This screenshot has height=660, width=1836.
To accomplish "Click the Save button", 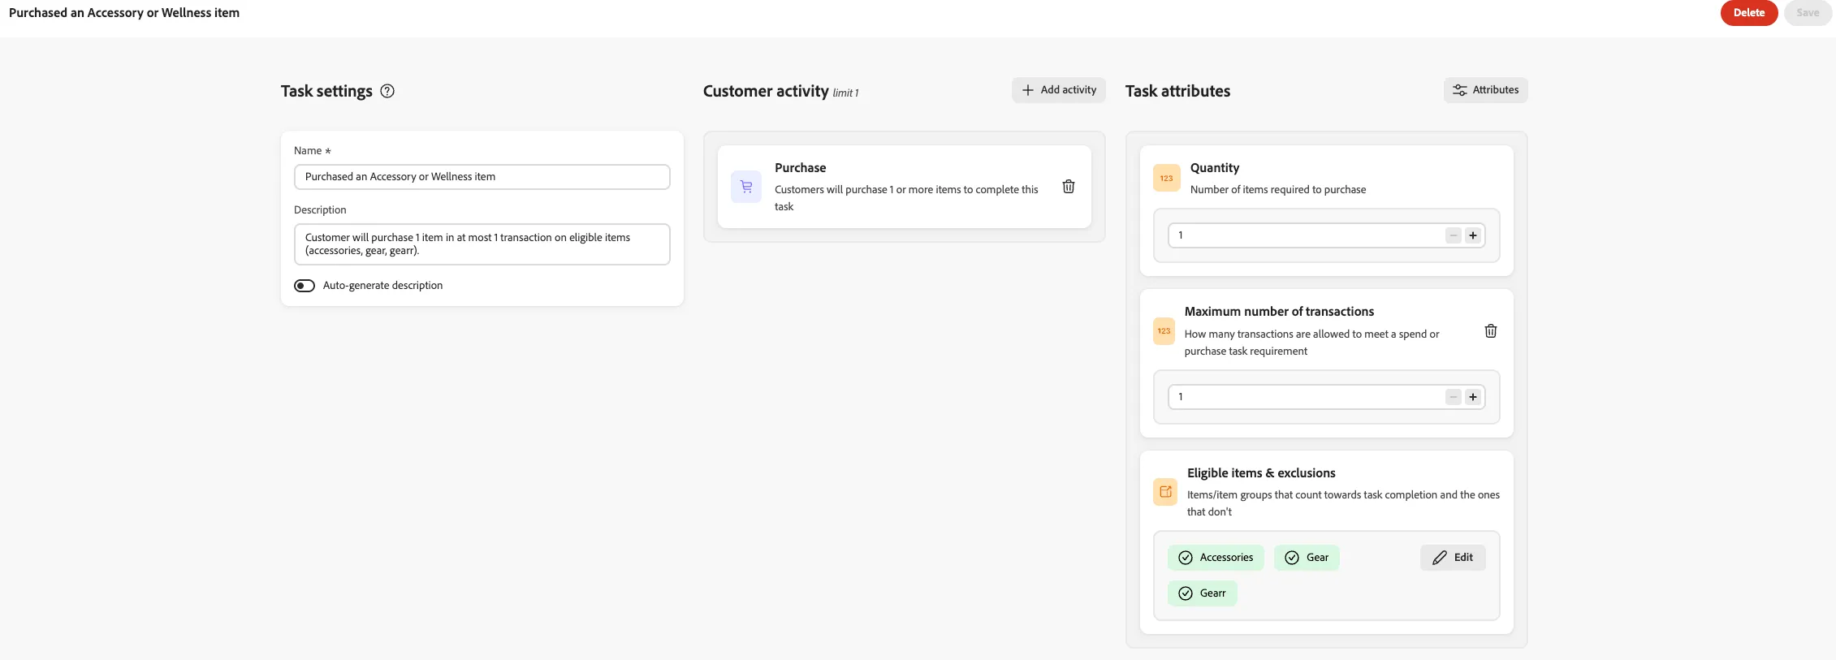I will (1808, 13).
